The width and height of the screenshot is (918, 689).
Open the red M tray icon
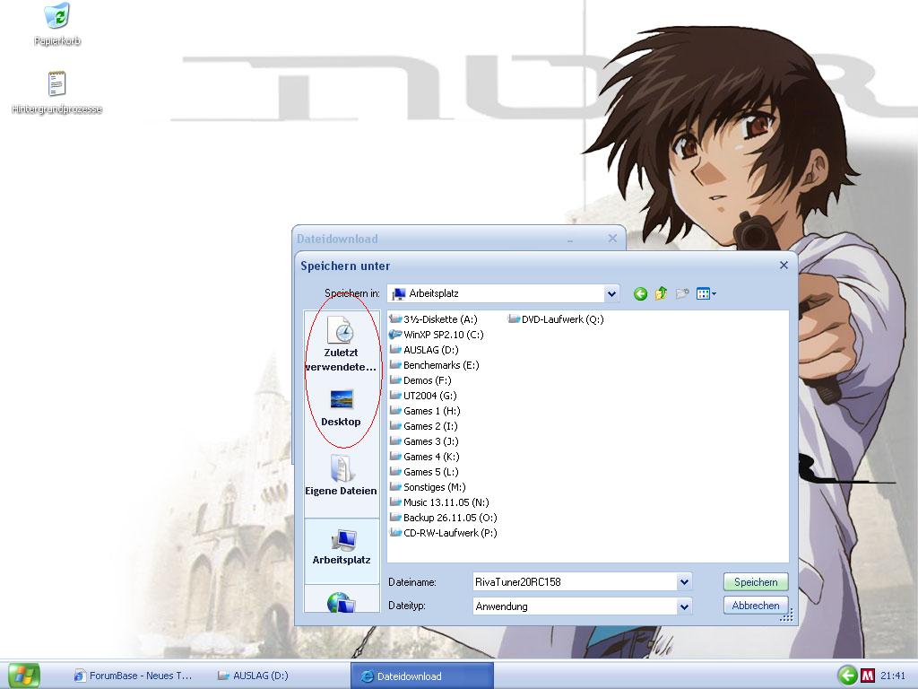point(868,676)
